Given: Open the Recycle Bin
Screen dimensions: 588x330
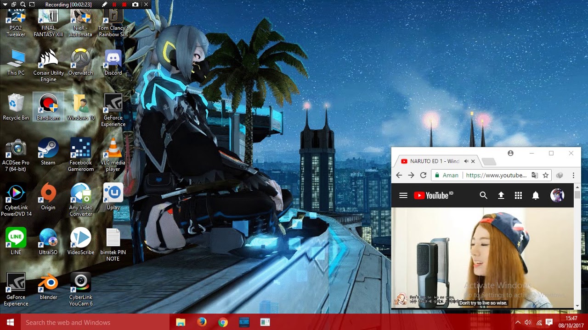Looking at the screenshot, I should pyautogui.click(x=16, y=107).
